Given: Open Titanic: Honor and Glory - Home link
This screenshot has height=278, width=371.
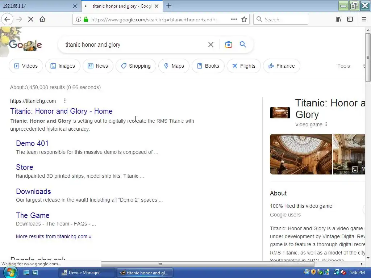Looking at the screenshot, I should pyautogui.click(x=61, y=111).
